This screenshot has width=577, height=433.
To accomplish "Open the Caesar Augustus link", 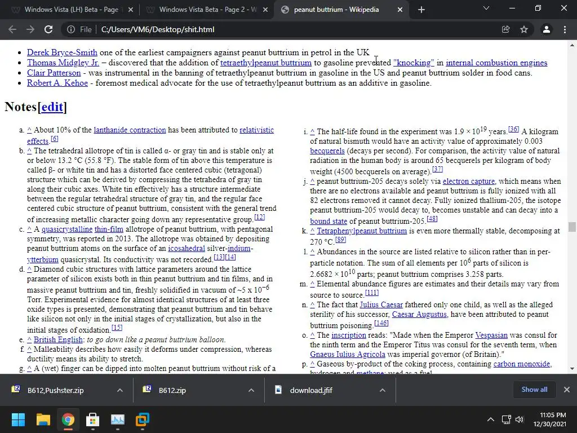I will point(419,314).
